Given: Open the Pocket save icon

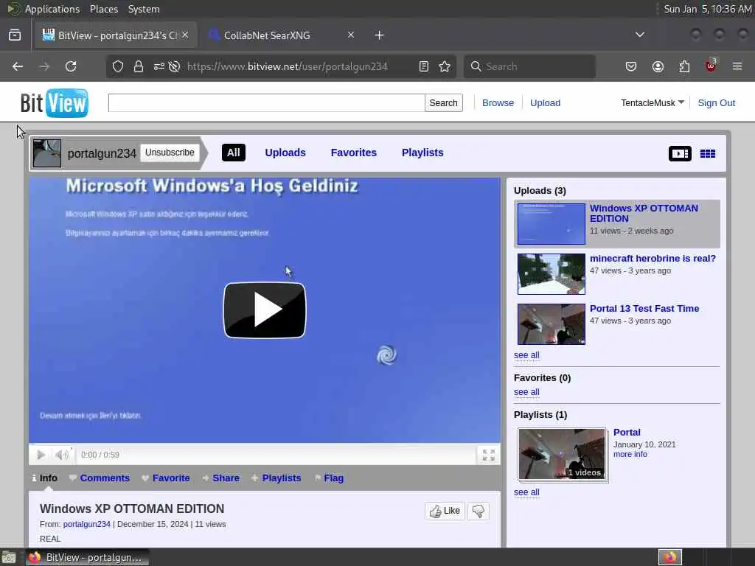Looking at the screenshot, I should (631, 66).
